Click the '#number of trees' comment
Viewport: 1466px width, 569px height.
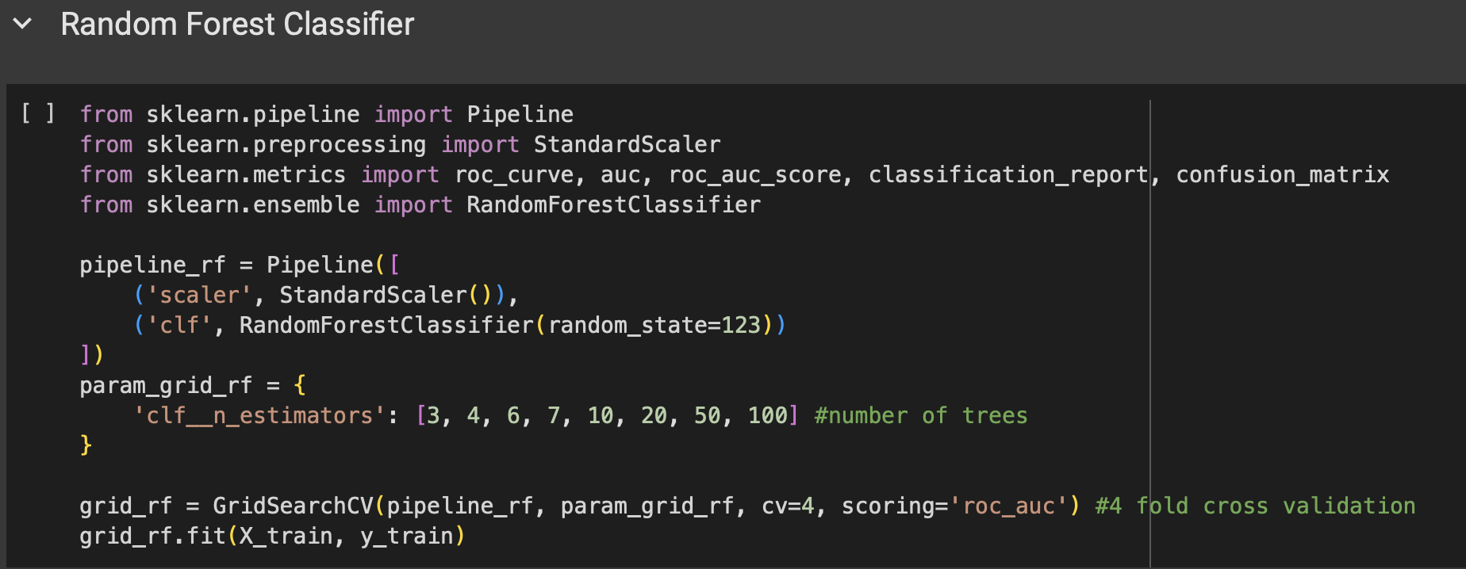pos(920,415)
